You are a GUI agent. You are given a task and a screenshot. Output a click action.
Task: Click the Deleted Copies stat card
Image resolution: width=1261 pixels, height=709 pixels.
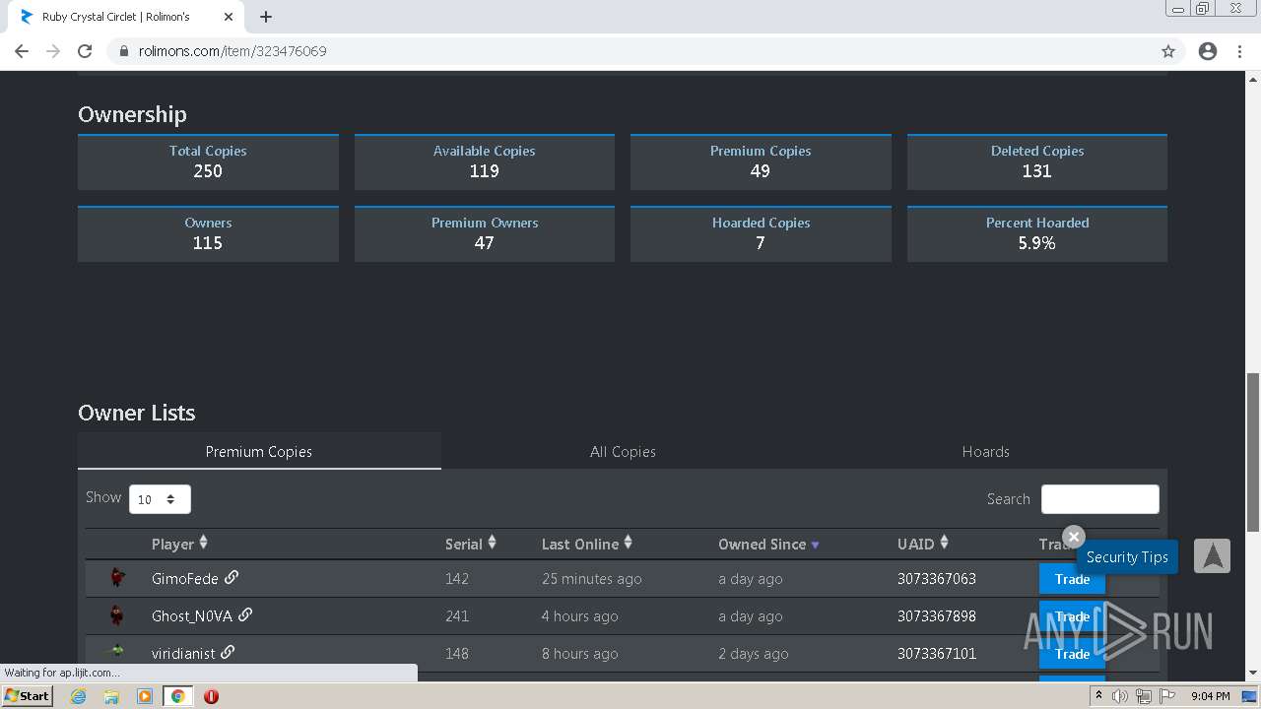[1037, 162]
